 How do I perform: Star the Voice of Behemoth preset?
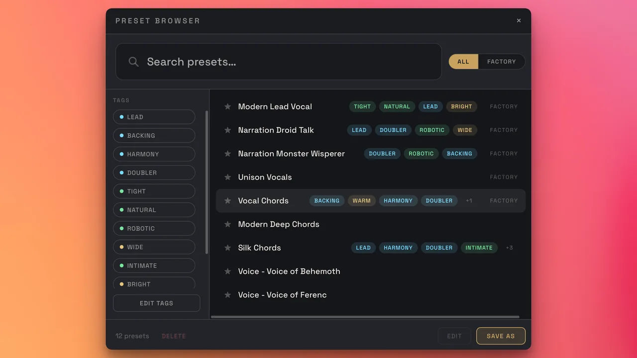pos(227,271)
